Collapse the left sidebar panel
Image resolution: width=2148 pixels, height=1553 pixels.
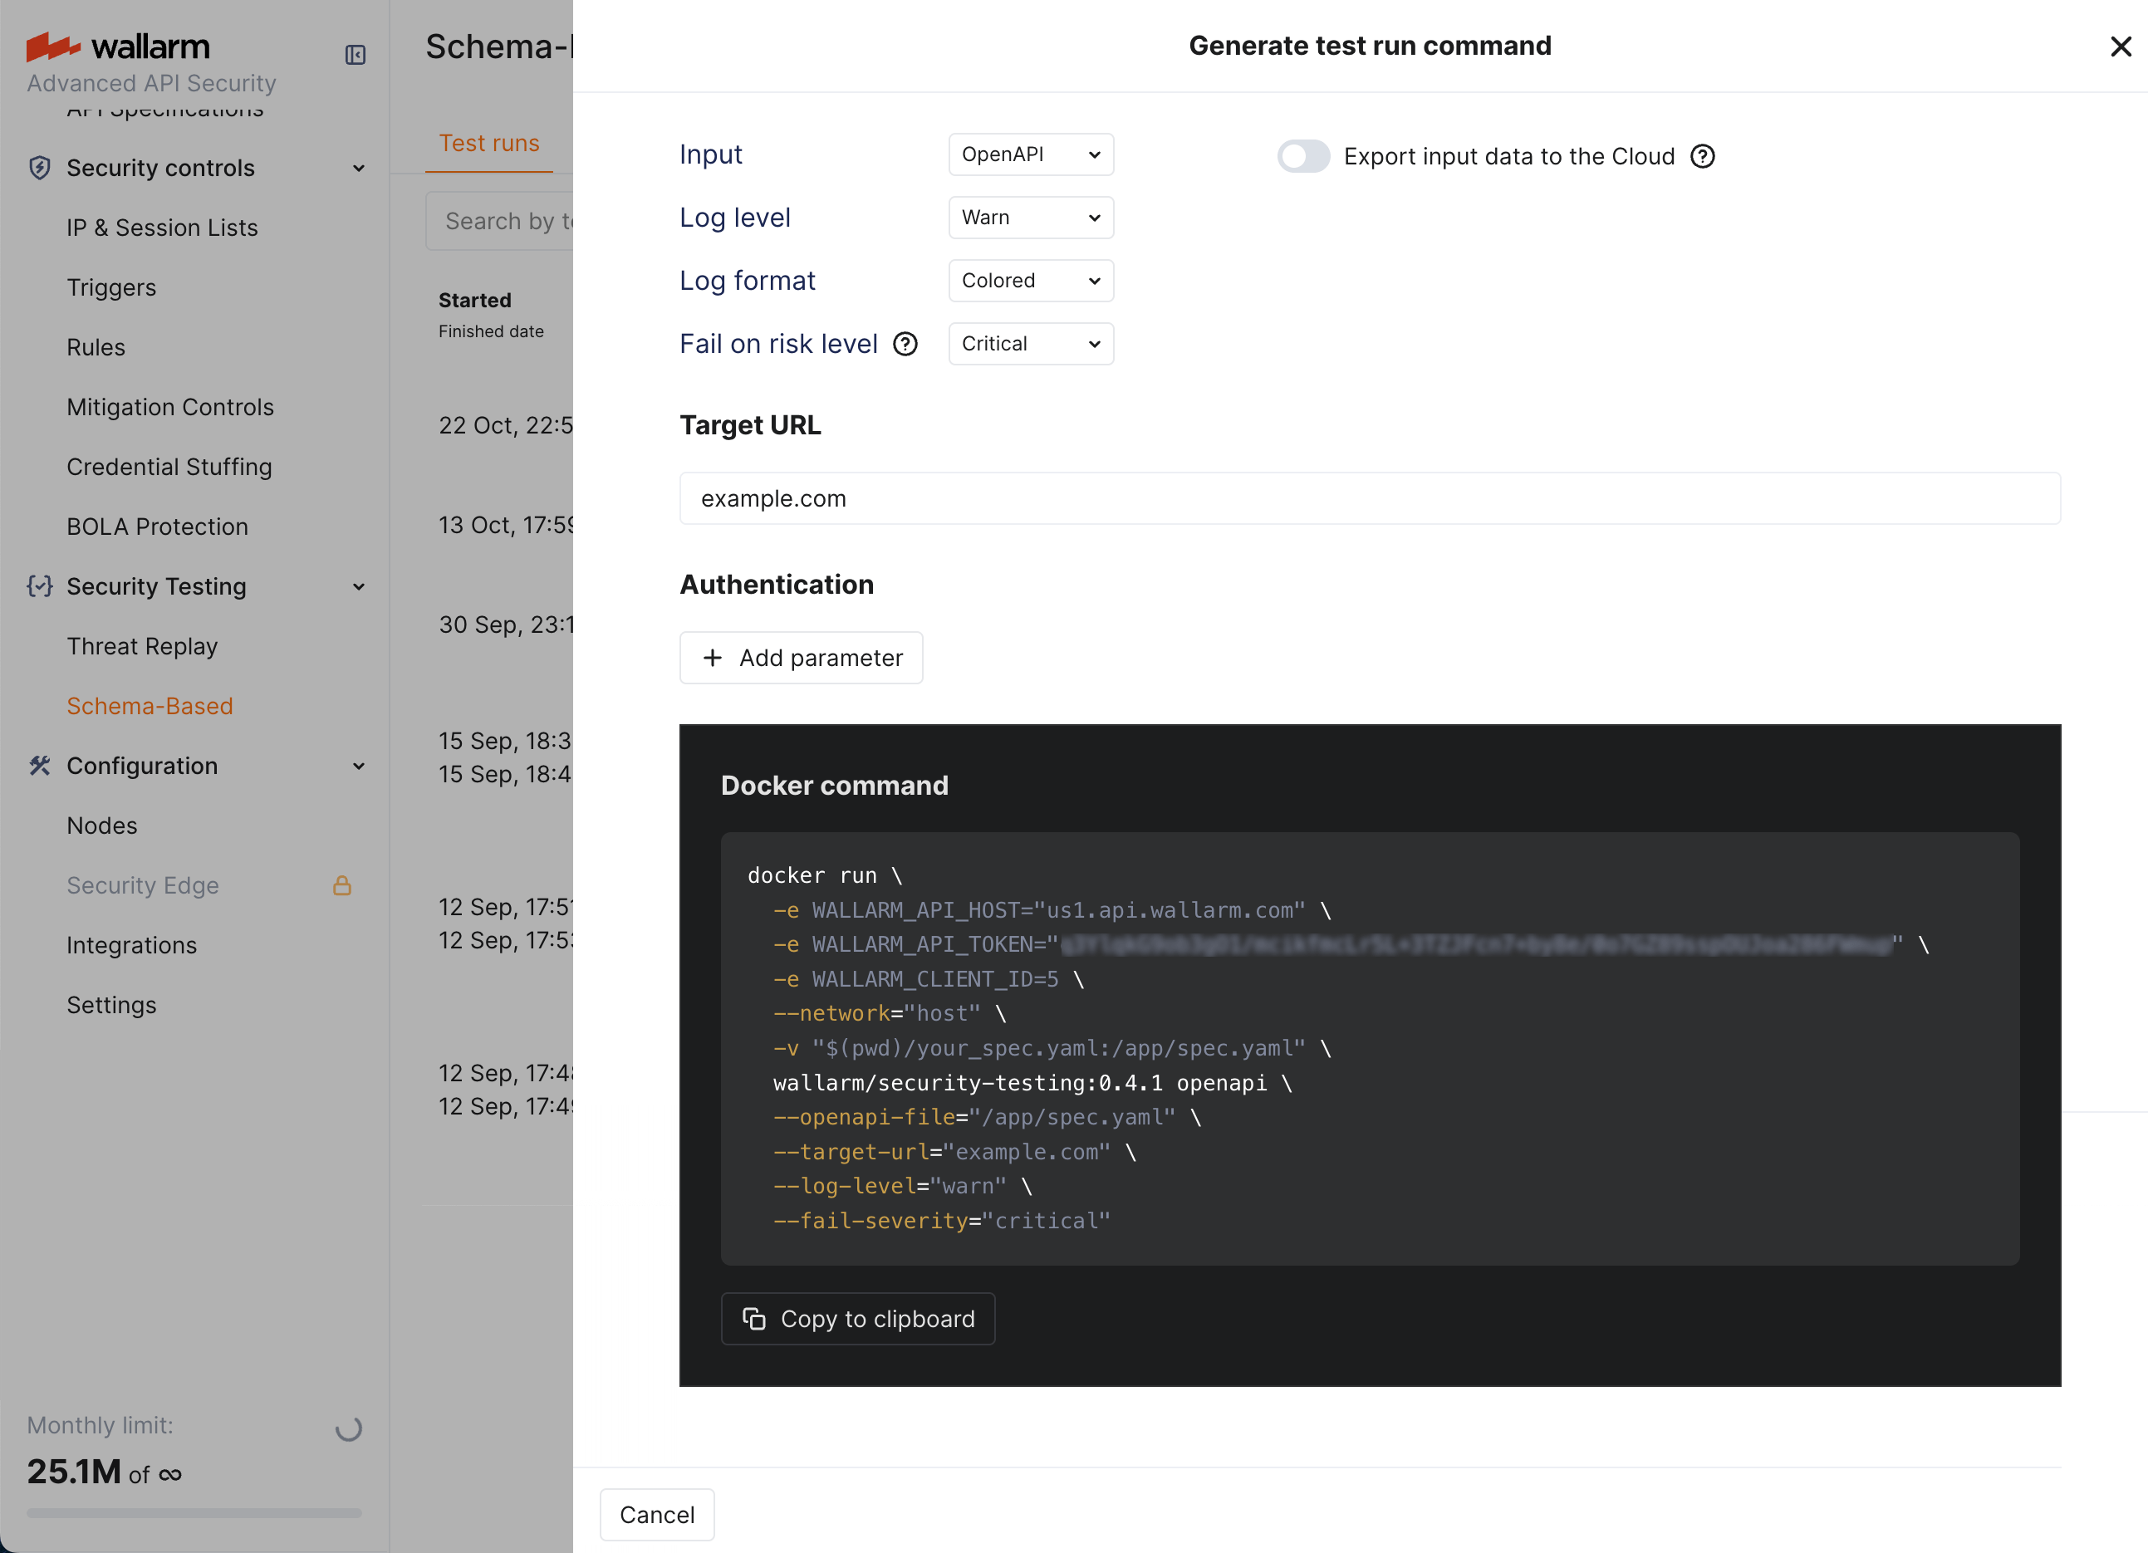pyautogui.click(x=356, y=54)
